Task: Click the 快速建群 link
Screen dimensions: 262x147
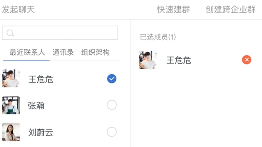Action: tap(173, 9)
